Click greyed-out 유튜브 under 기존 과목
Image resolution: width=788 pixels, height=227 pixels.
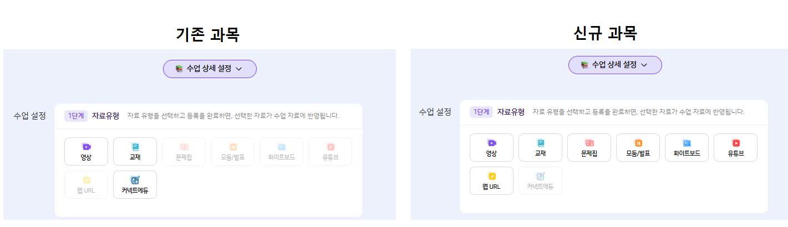click(x=330, y=151)
